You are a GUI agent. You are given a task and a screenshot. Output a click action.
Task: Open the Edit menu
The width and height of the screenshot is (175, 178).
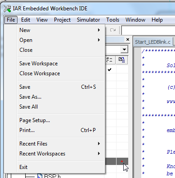click(x=26, y=20)
